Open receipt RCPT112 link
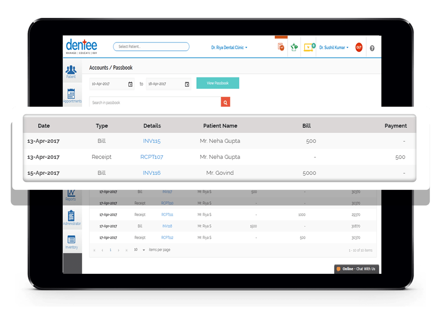This screenshot has height=315, width=438. pos(167,238)
